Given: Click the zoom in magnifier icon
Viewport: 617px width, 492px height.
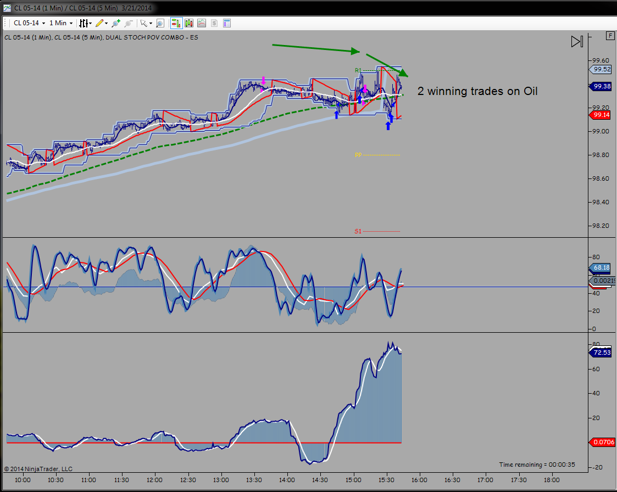Looking at the screenshot, I should click(116, 23).
